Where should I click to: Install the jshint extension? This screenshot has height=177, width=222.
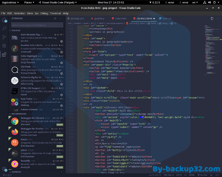coord(60,157)
